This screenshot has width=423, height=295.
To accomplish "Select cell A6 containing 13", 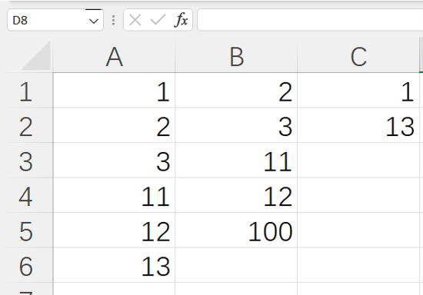I will click(x=115, y=265).
